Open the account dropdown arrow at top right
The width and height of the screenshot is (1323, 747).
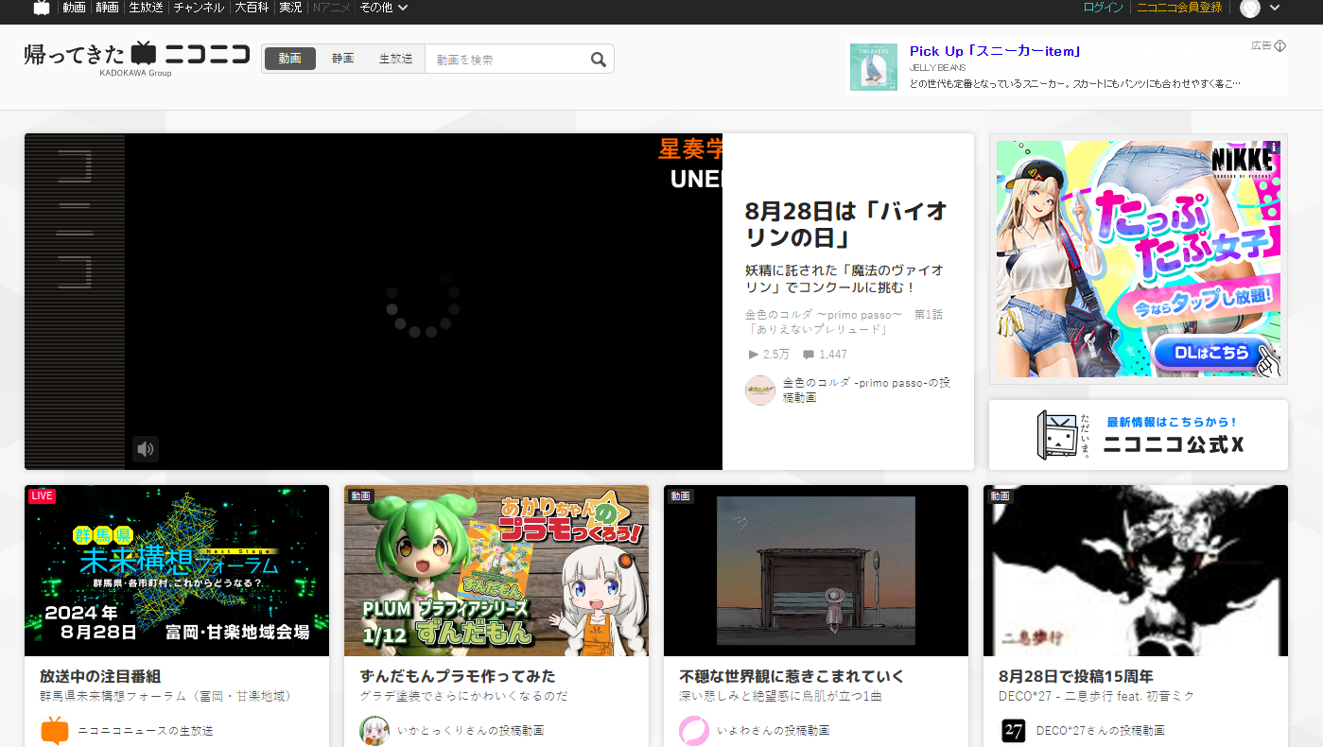click(x=1275, y=8)
